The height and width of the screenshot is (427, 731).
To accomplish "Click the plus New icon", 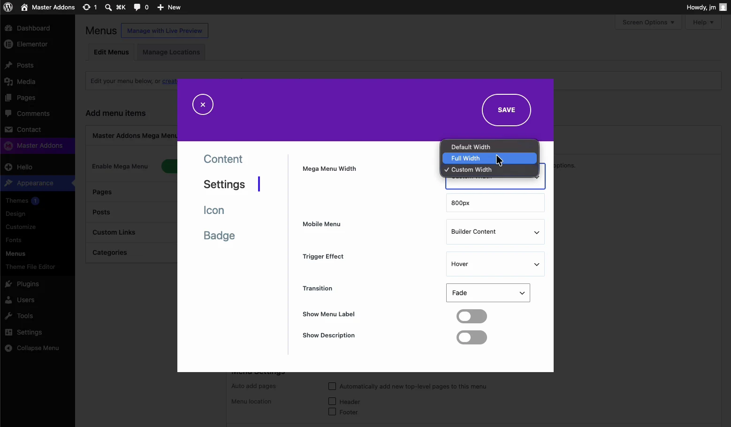I will pyautogui.click(x=160, y=7).
